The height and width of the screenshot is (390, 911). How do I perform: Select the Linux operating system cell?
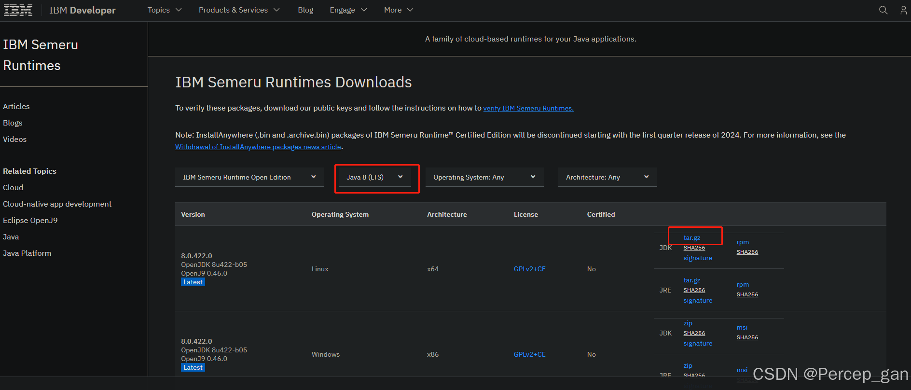point(320,269)
